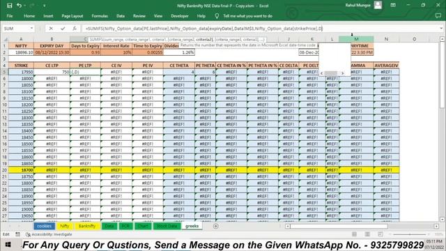This screenshot has width=446, height=251.
Task: Add a new sheet with plus icon
Action: (215, 226)
